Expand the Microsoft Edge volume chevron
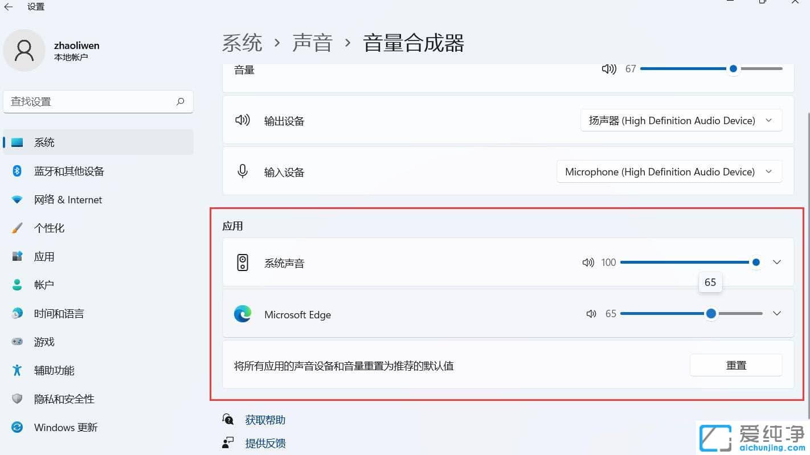810x455 pixels. pyautogui.click(x=776, y=313)
